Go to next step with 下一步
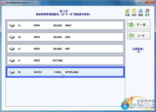This screenshot has height=112, width=156. (x=139, y=25)
